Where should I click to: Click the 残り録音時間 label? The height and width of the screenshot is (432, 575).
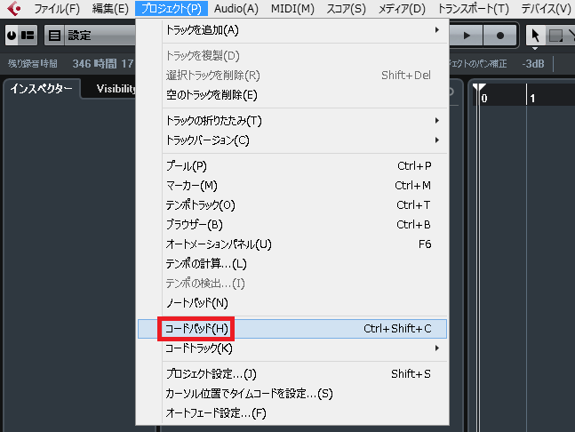point(33,64)
